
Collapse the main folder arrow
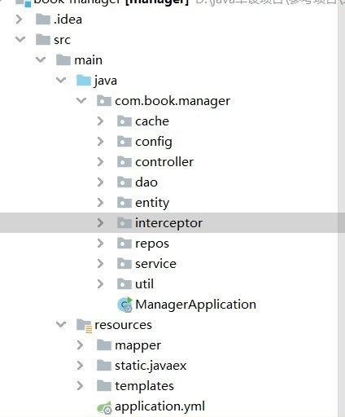(x=41, y=59)
